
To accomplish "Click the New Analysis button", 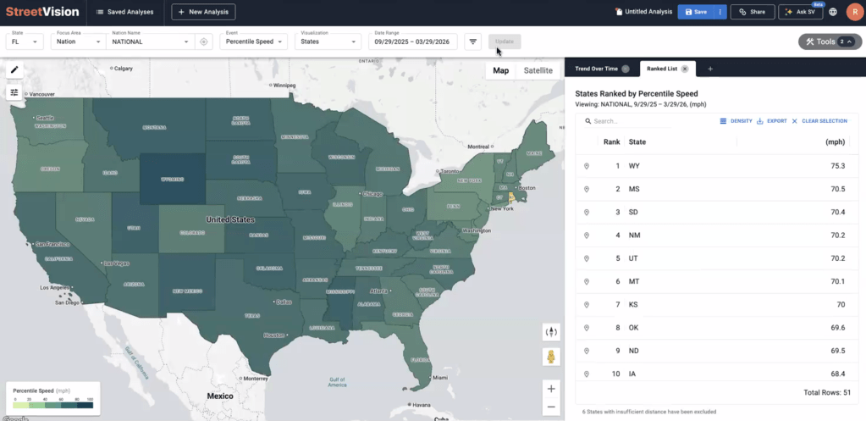I will pyautogui.click(x=203, y=12).
